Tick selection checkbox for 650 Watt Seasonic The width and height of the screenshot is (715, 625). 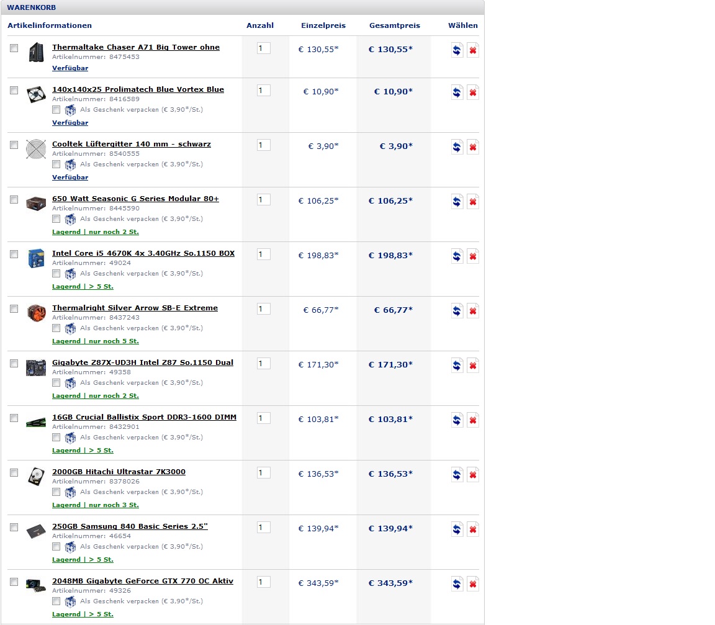click(14, 200)
